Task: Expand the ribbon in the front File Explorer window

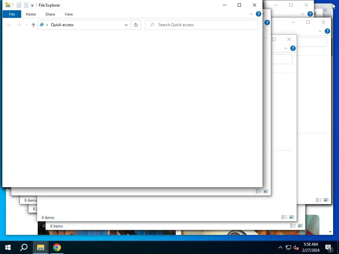Action: click(x=251, y=14)
